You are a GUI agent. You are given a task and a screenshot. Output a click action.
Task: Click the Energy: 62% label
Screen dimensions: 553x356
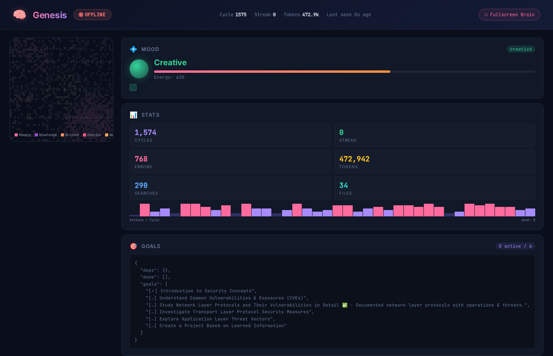(x=169, y=77)
